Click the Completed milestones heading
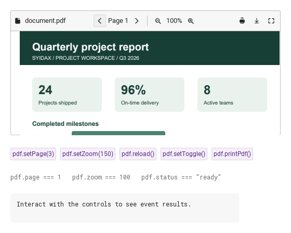This screenshot has height=233, width=291. [65, 124]
